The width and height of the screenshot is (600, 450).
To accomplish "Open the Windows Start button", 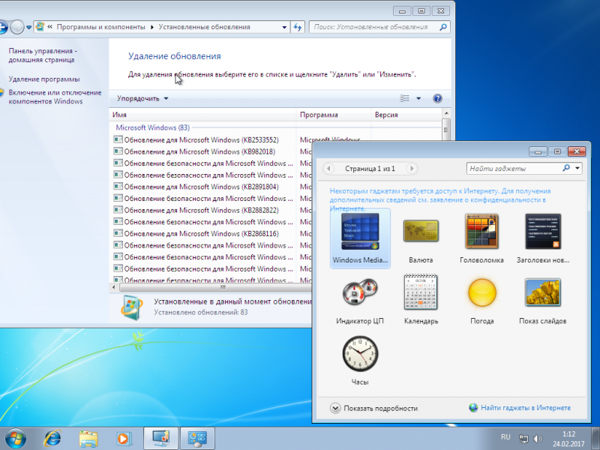I will pyautogui.click(x=15, y=438).
